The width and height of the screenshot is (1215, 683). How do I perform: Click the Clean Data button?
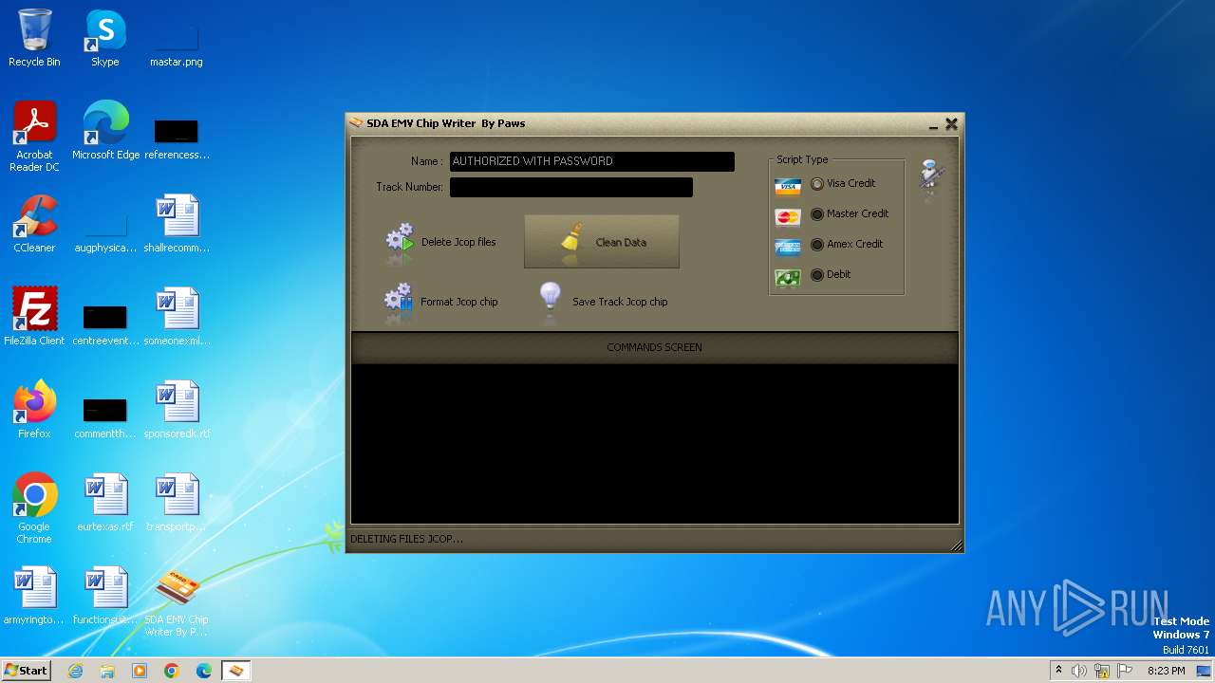(x=602, y=242)
